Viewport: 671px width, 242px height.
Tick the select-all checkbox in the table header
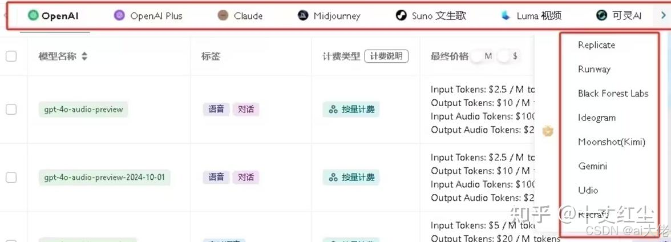(11, 56)
